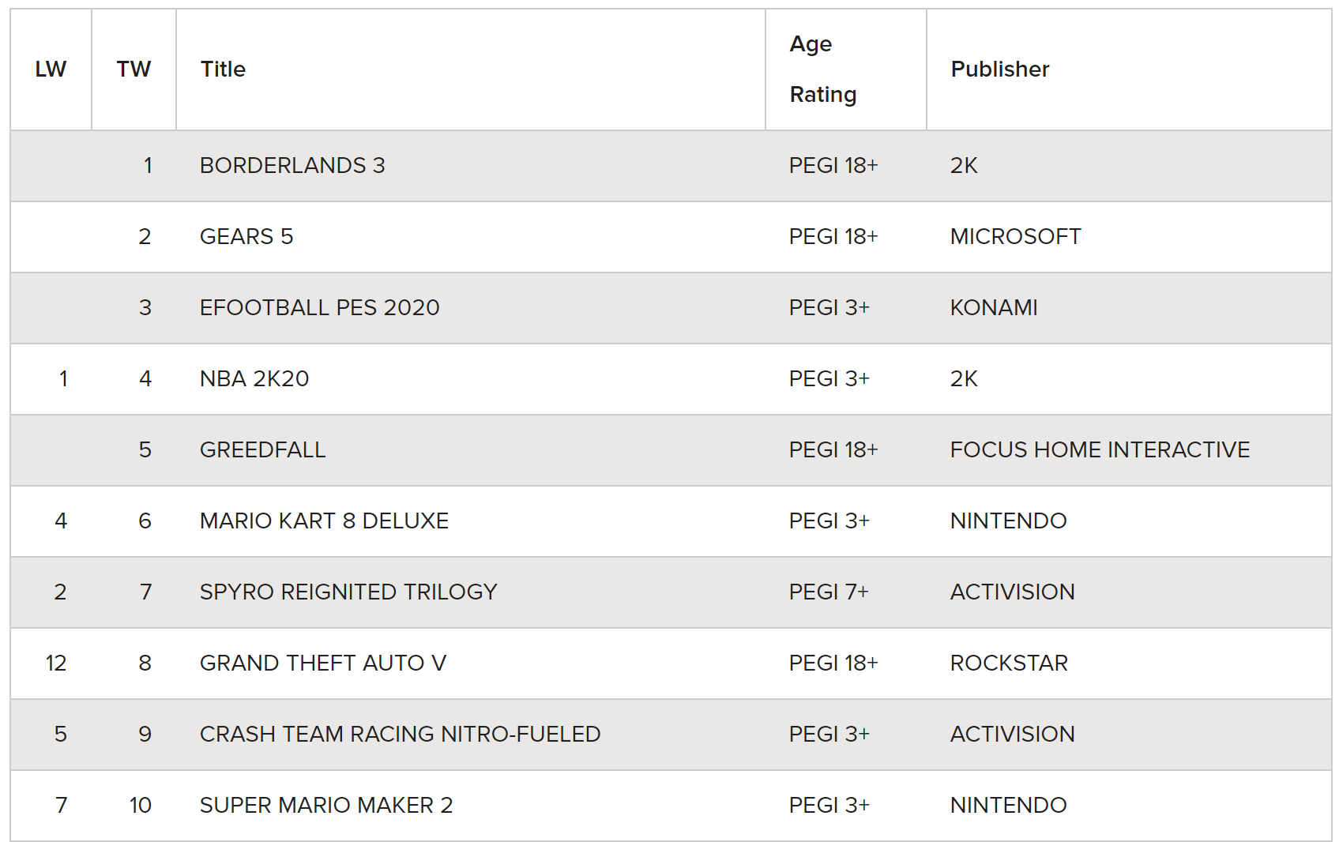Select CRASH TEAM RACING NITRO-FUELED title
1339x842 pixels.
click(x=400, y=735)
